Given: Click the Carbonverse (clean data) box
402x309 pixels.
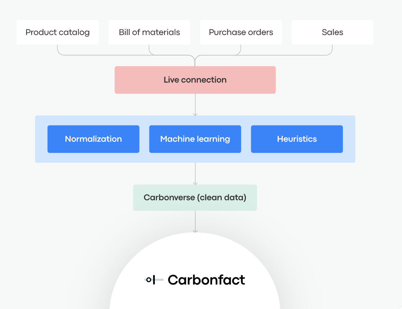Looking at the screenshot, I should 195,198.
